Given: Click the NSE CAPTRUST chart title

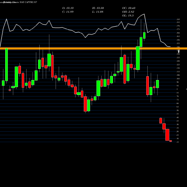Looking at the screenshot, I should (x=28, y=2).
